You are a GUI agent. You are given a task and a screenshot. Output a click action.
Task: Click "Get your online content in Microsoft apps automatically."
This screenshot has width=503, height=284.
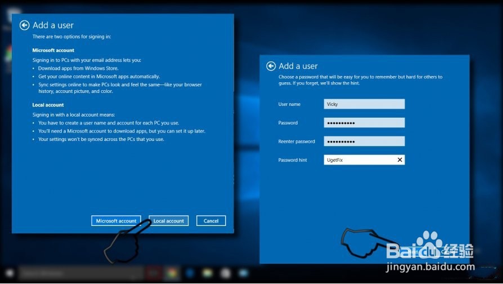(99, 77)
